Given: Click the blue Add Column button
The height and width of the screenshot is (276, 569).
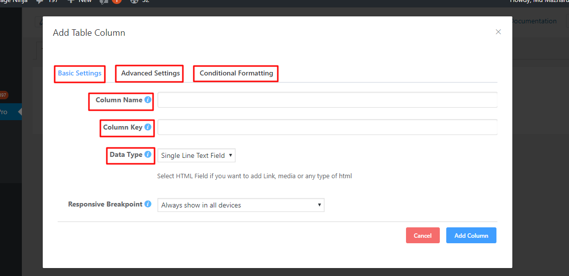Looking at the screenshot, I should (x=471, y=235).
